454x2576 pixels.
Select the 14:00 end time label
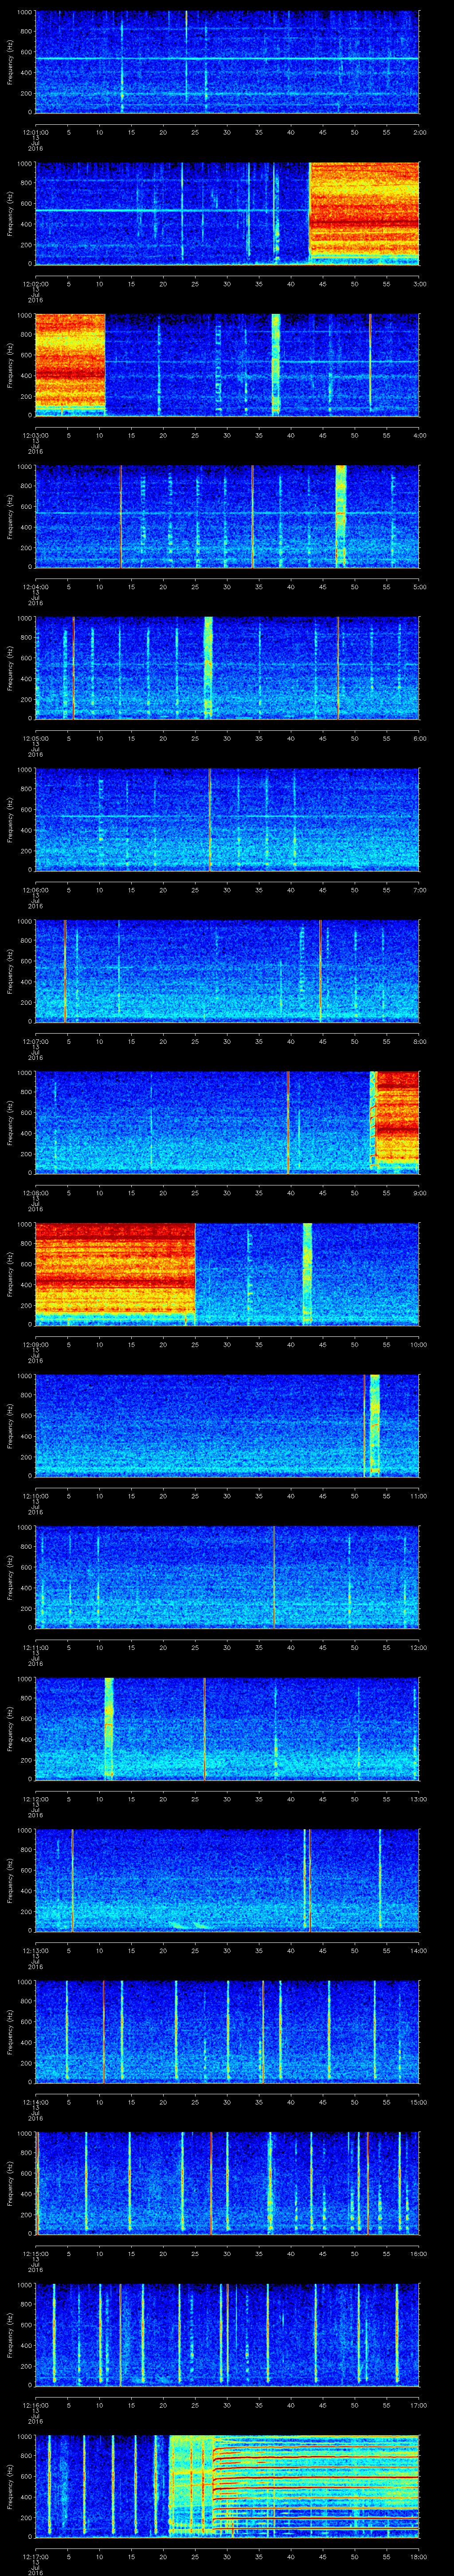click(x=419, y=1951)
